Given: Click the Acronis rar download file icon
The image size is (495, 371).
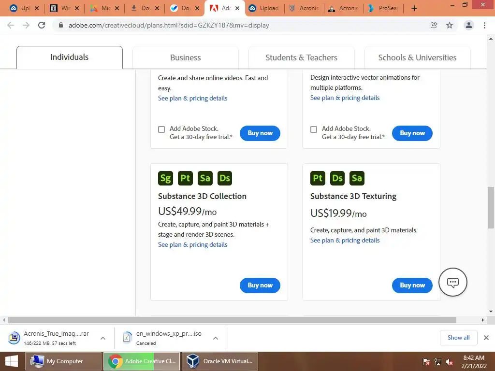Looking at the screenshot, I should point(14,338).
